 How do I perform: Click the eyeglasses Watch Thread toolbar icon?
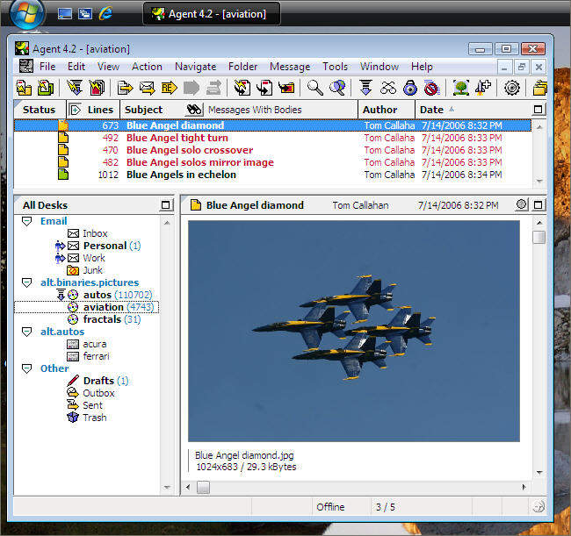(387, 88)
